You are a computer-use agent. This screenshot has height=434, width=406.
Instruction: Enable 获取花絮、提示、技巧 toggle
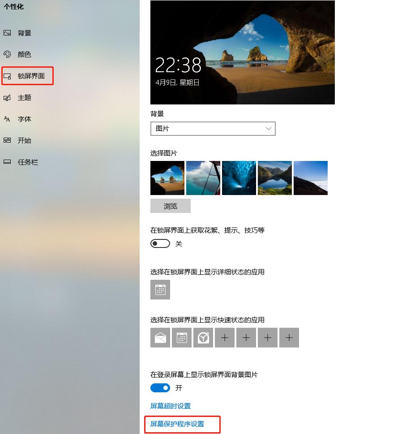(x=160, y=243)
